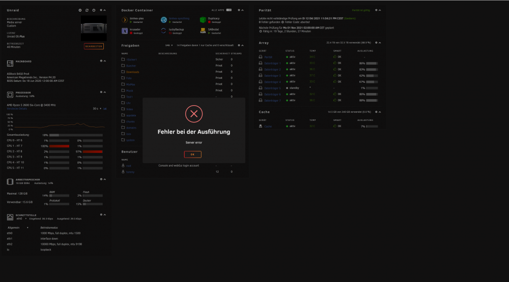
Task: Collapse the Docker Container panel
Action: click(x=242, y=10)
